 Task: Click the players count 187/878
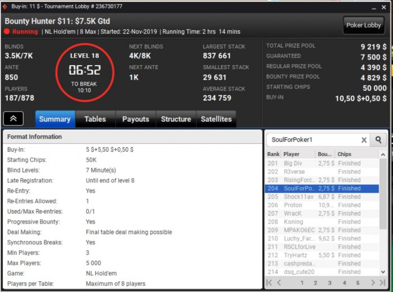(x=19, y=98)
